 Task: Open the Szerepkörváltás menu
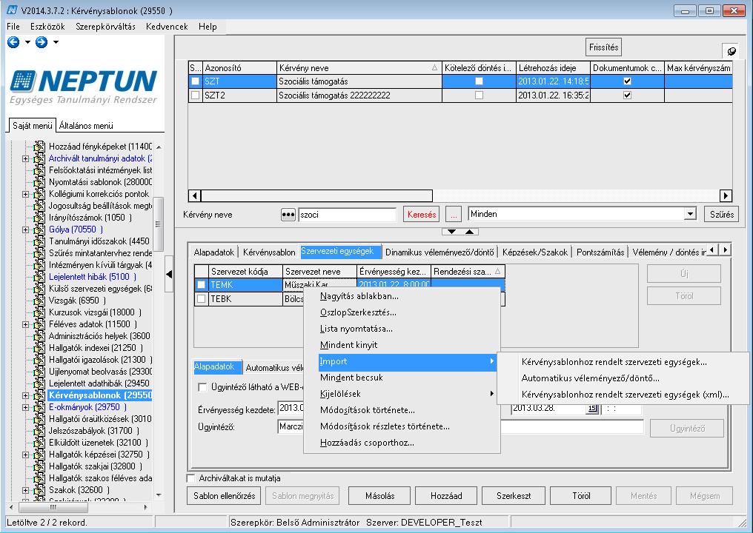coord(106,27)
